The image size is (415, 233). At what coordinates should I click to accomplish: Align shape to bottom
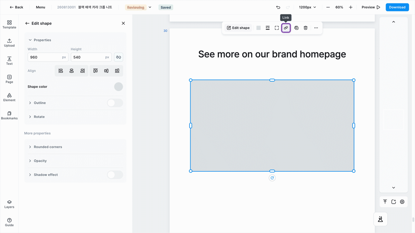click(x=117, y=71)
